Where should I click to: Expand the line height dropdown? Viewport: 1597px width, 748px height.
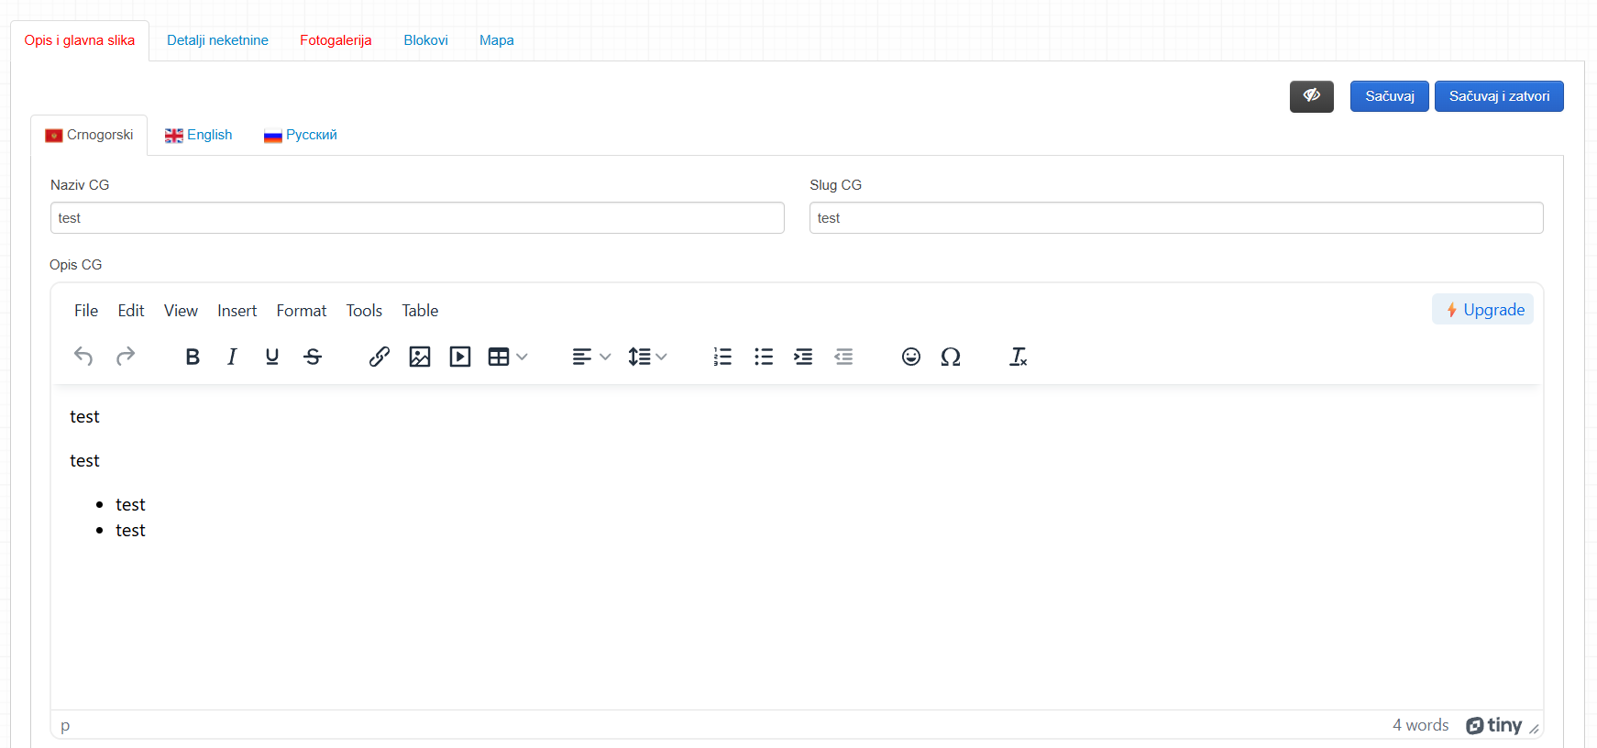coord(647,357)
